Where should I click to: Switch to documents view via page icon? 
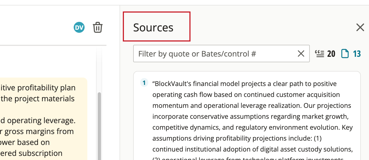345,54
